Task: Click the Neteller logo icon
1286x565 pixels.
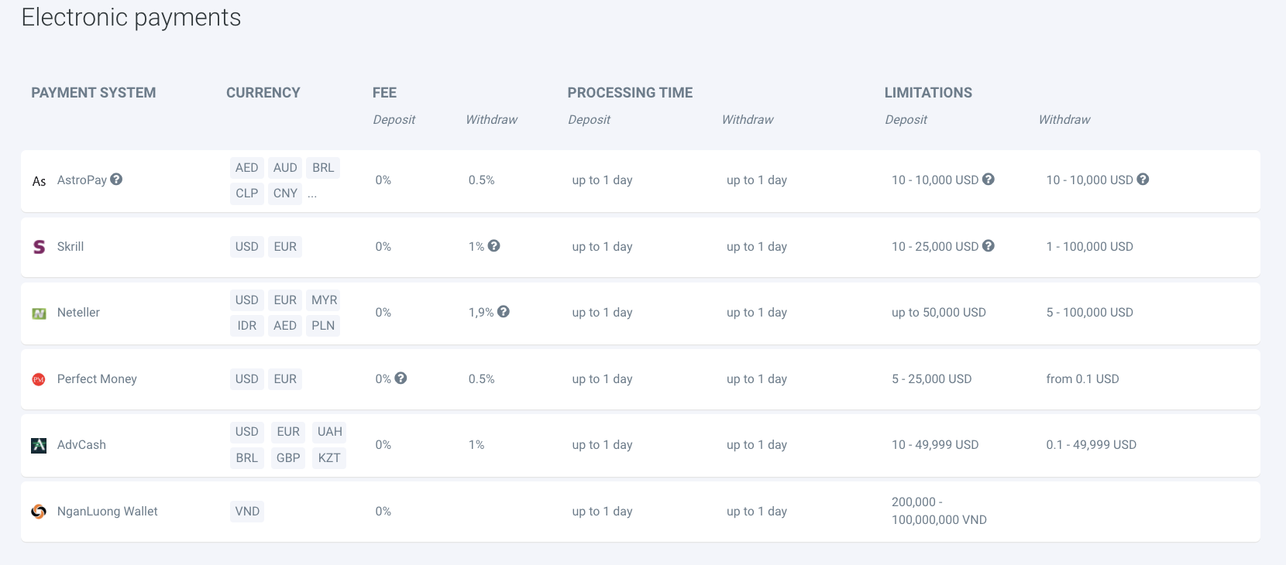Action: (x=39, y=313)
